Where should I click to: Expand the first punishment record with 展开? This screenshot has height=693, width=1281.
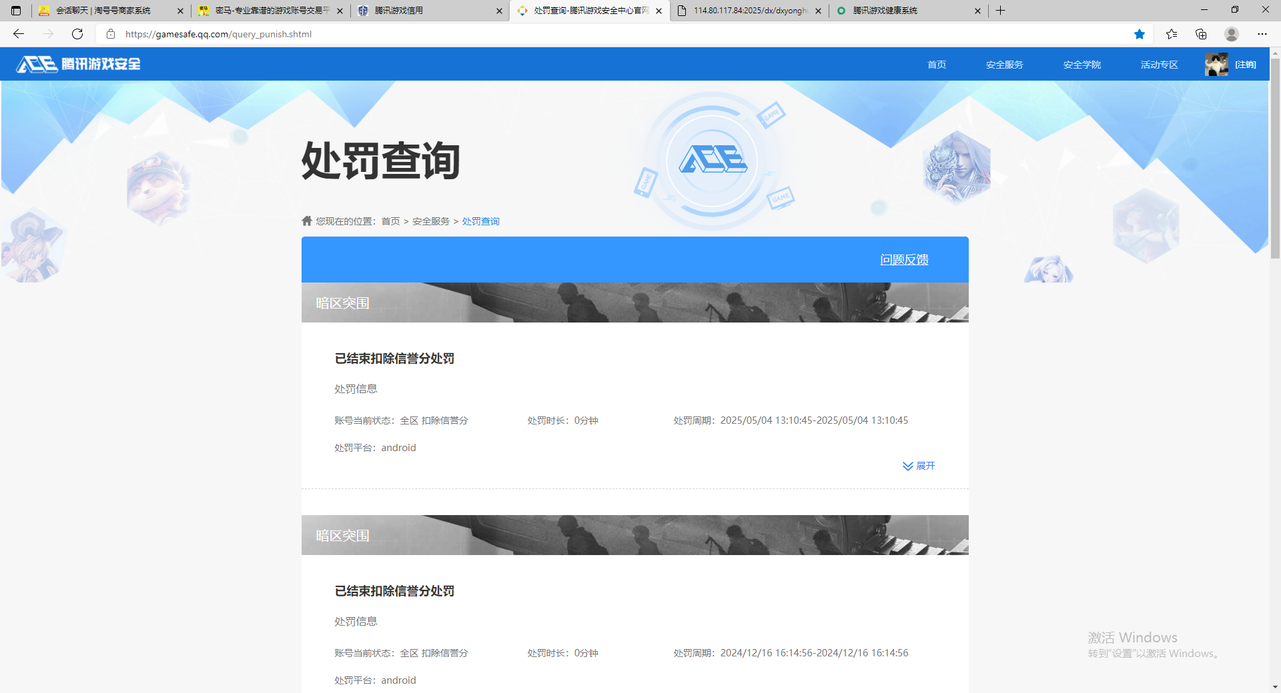919,466
